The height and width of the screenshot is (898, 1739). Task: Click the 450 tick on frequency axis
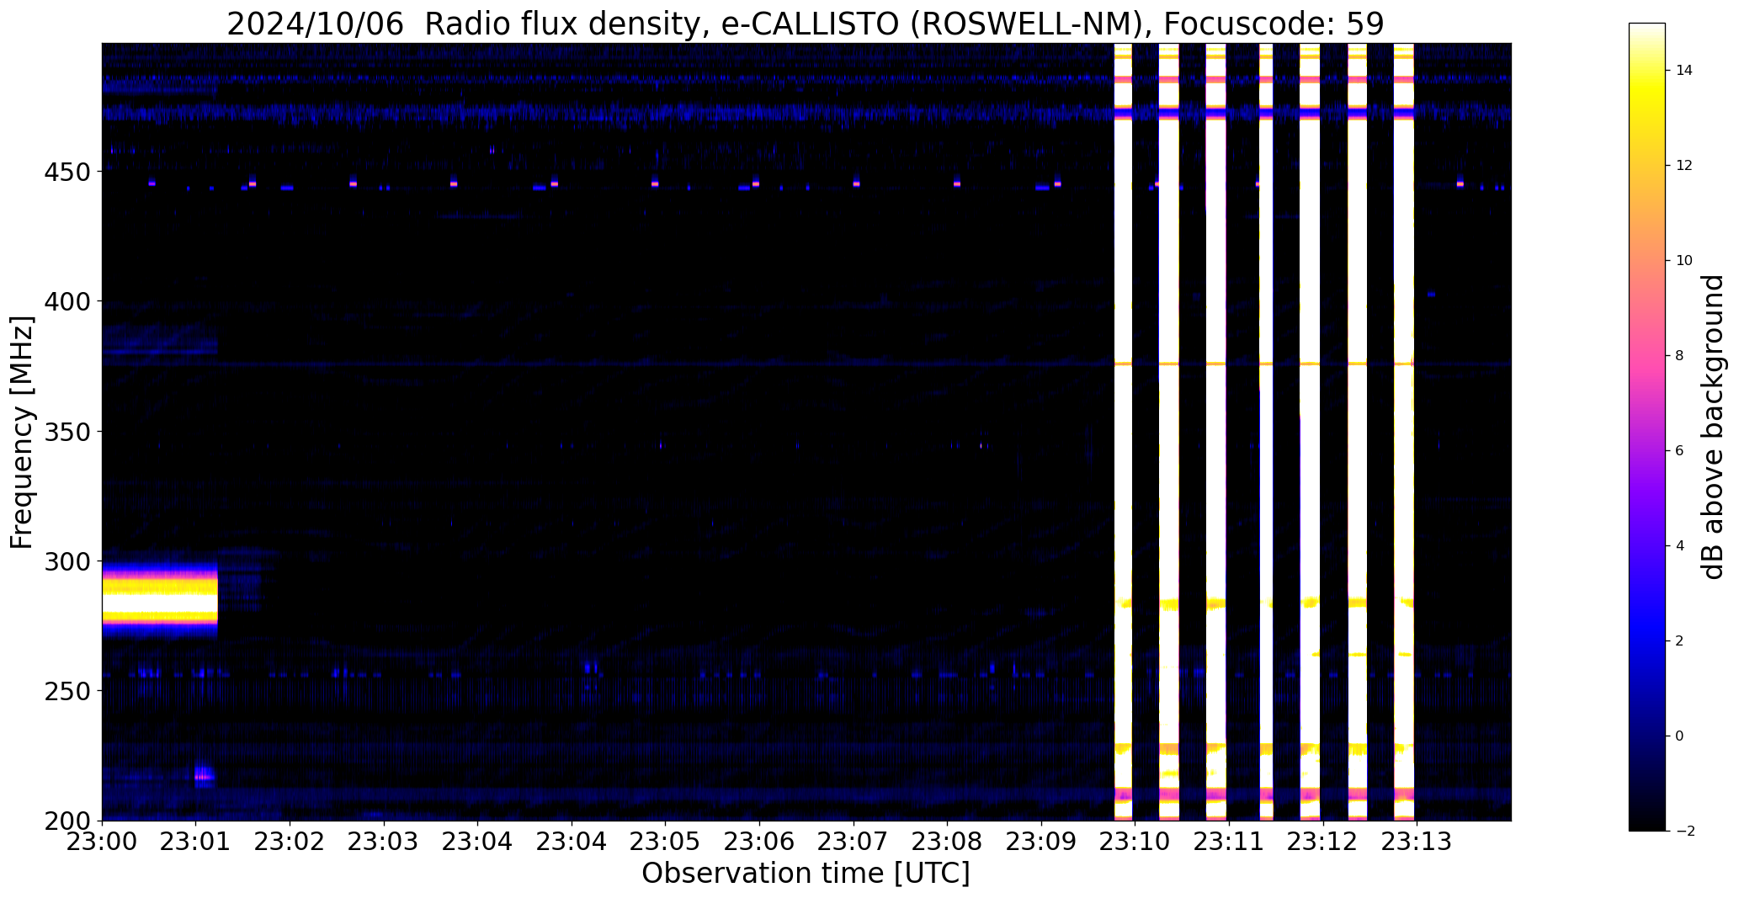69,172
